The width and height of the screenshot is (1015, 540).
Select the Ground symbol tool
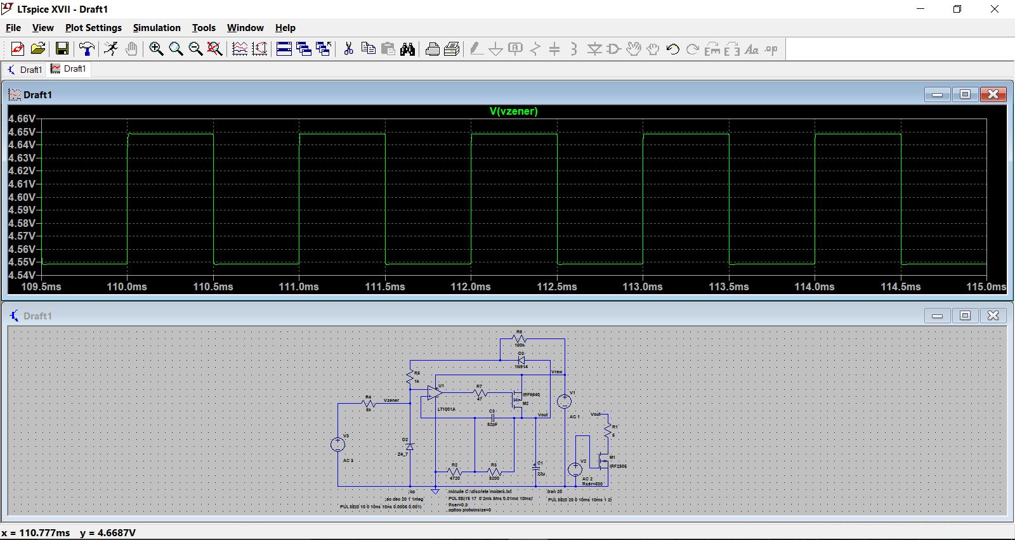496,49
